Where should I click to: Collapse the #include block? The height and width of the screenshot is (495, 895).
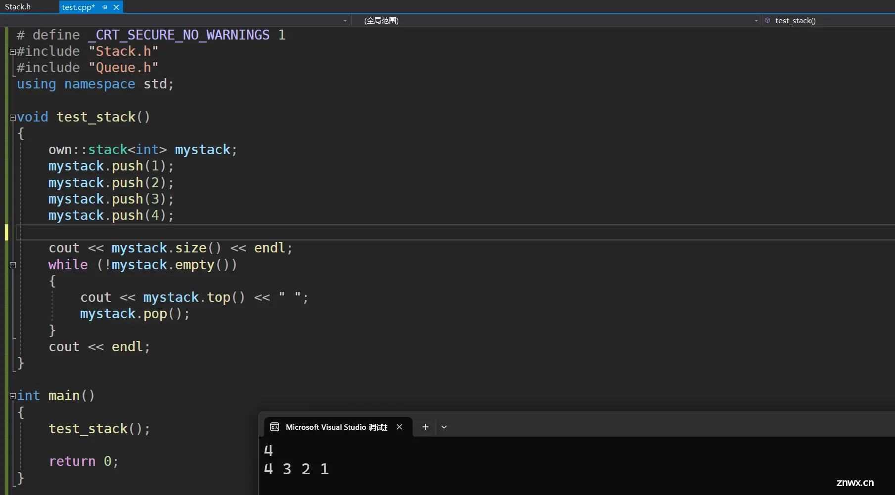point(13,51)
